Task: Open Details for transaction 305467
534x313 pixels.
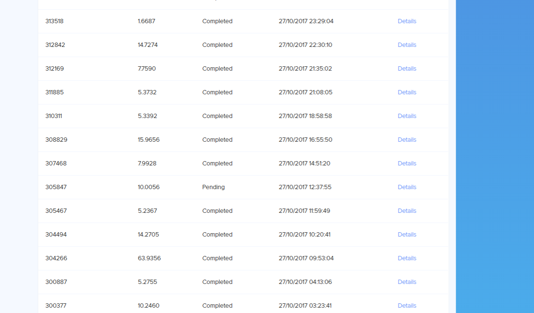Action: pos(407,211)
